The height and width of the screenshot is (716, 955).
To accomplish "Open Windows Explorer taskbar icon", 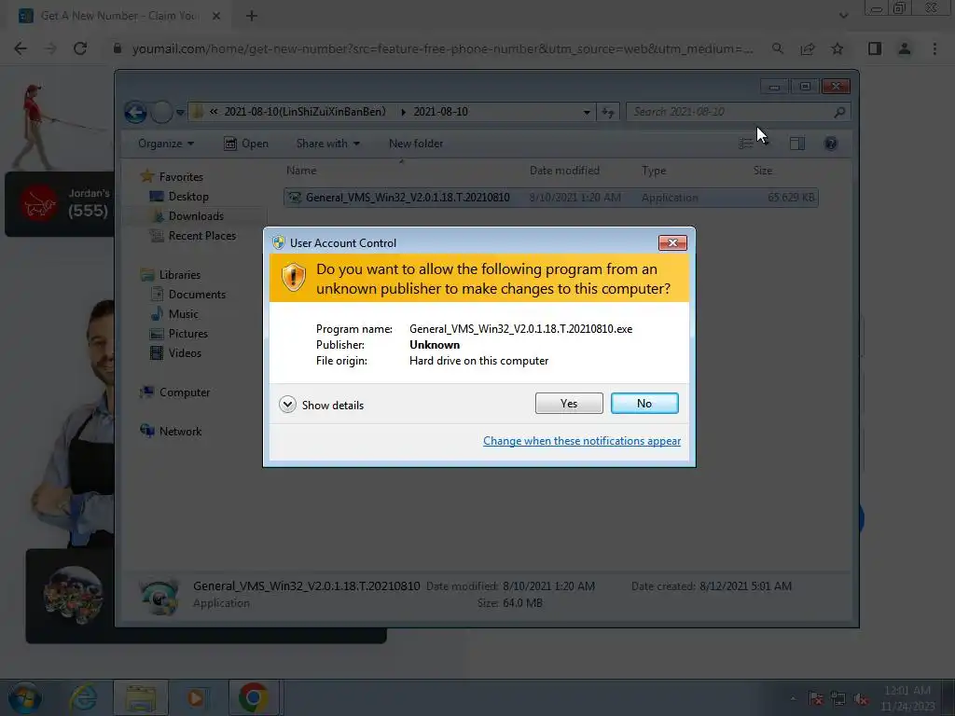I will 141,697.
